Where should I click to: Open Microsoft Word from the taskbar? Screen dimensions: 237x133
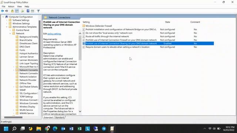(71, 129)
